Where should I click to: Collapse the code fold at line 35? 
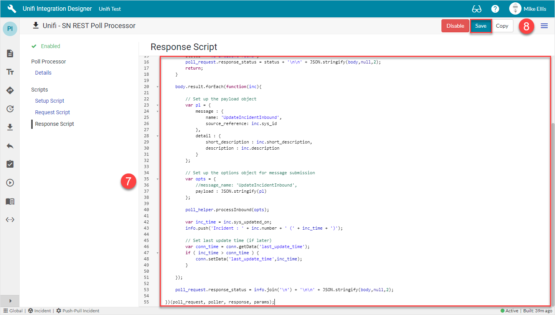(157, 179)
